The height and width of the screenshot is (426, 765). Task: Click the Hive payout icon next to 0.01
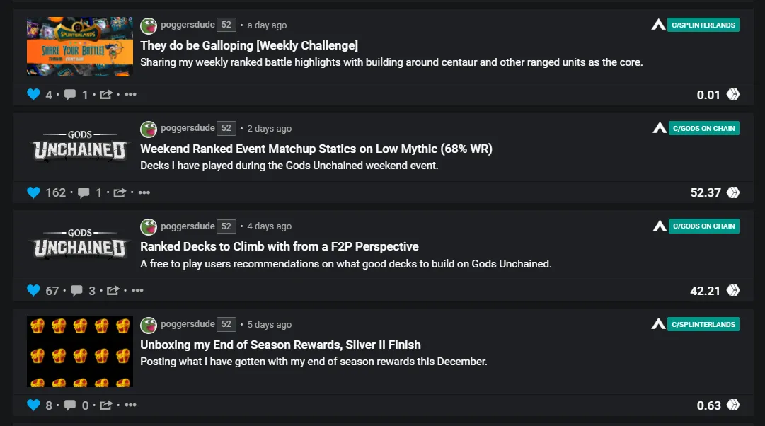click(x=733, y=94)
